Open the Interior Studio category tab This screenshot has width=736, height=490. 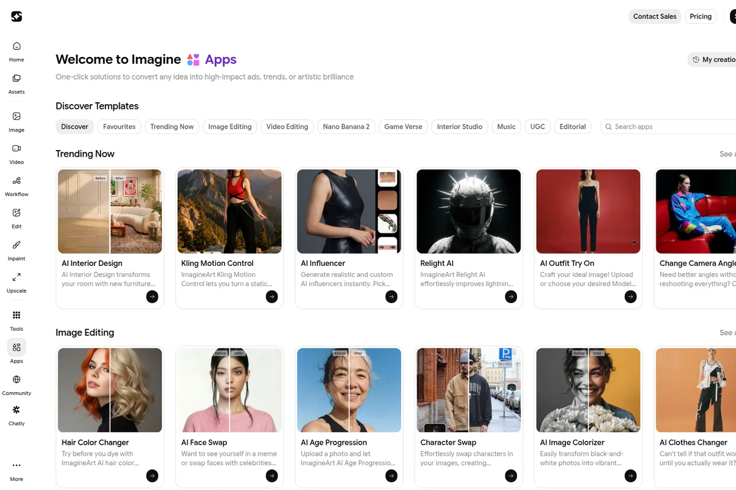(x=459, y=127)
